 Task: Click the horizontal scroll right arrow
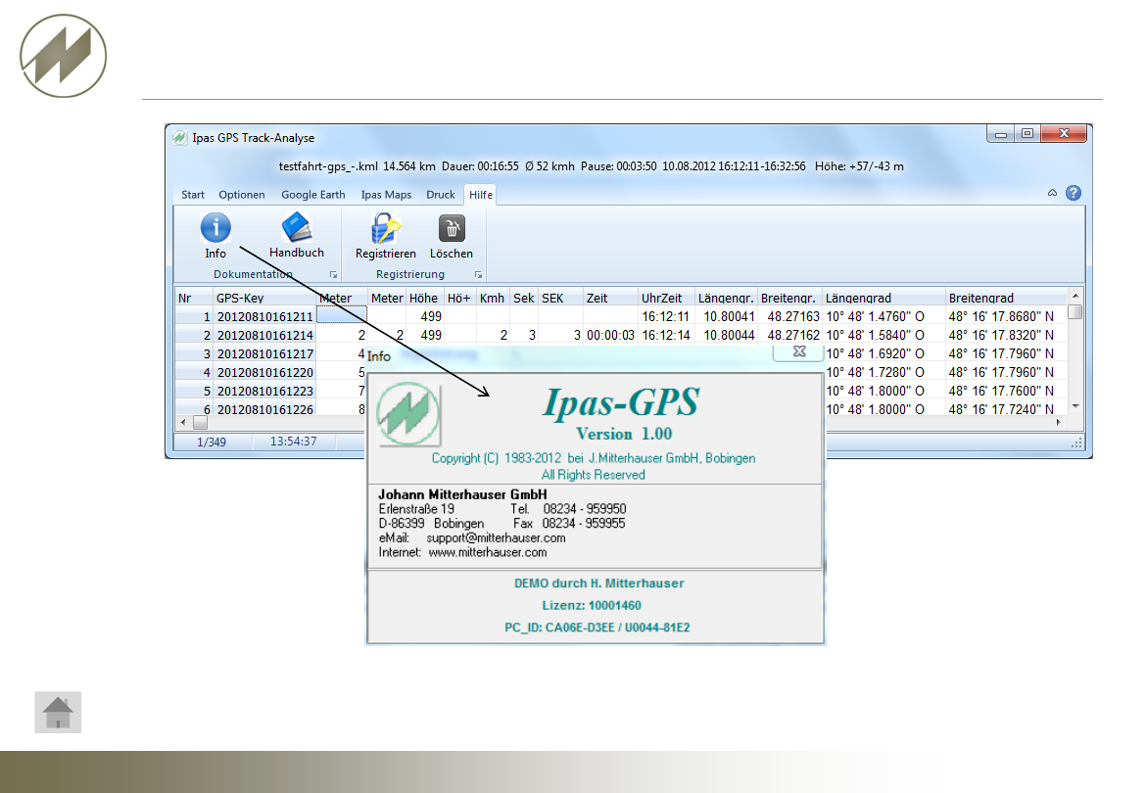pyautogui.click(x=1058, y=422)
